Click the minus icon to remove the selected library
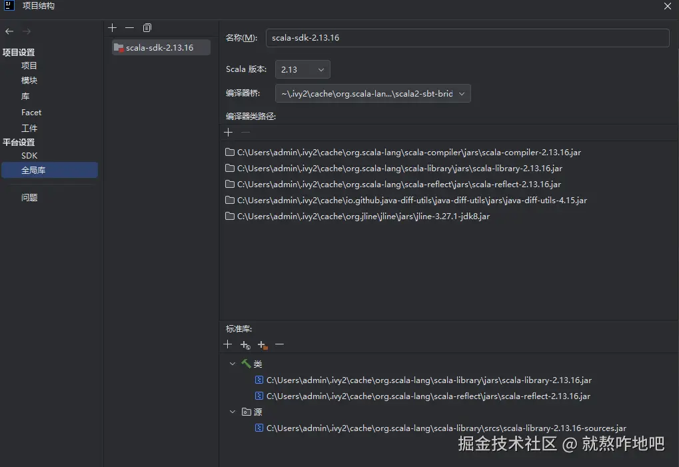679x467 pixels. (x=129, y=28)
